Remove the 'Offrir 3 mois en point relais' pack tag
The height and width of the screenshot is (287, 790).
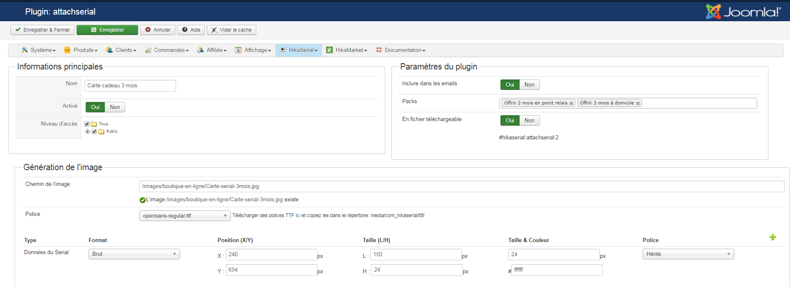pyautogui.click(x=572, y=103)
